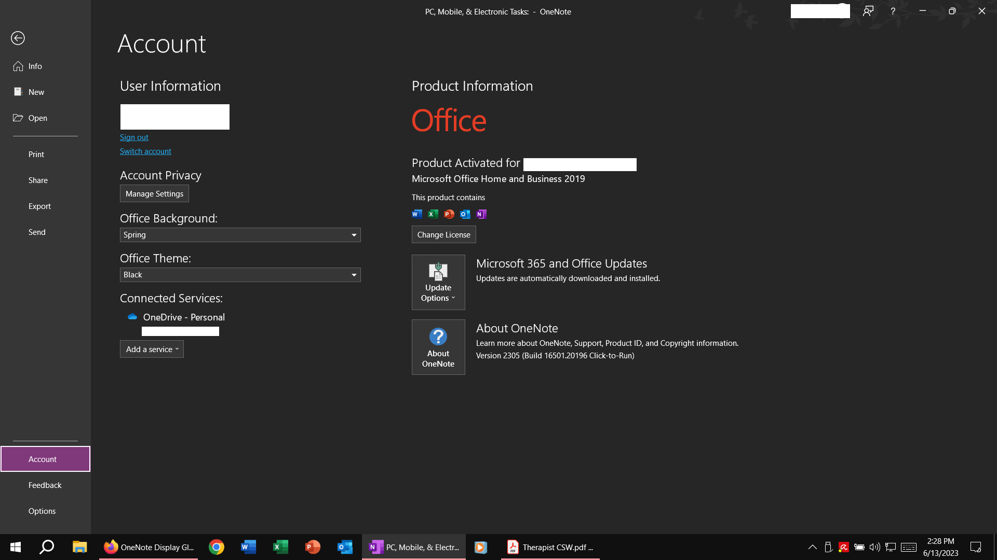Open Word from the taskbar
The width and height of the screenshot is (997, 560).
[249, 547]
